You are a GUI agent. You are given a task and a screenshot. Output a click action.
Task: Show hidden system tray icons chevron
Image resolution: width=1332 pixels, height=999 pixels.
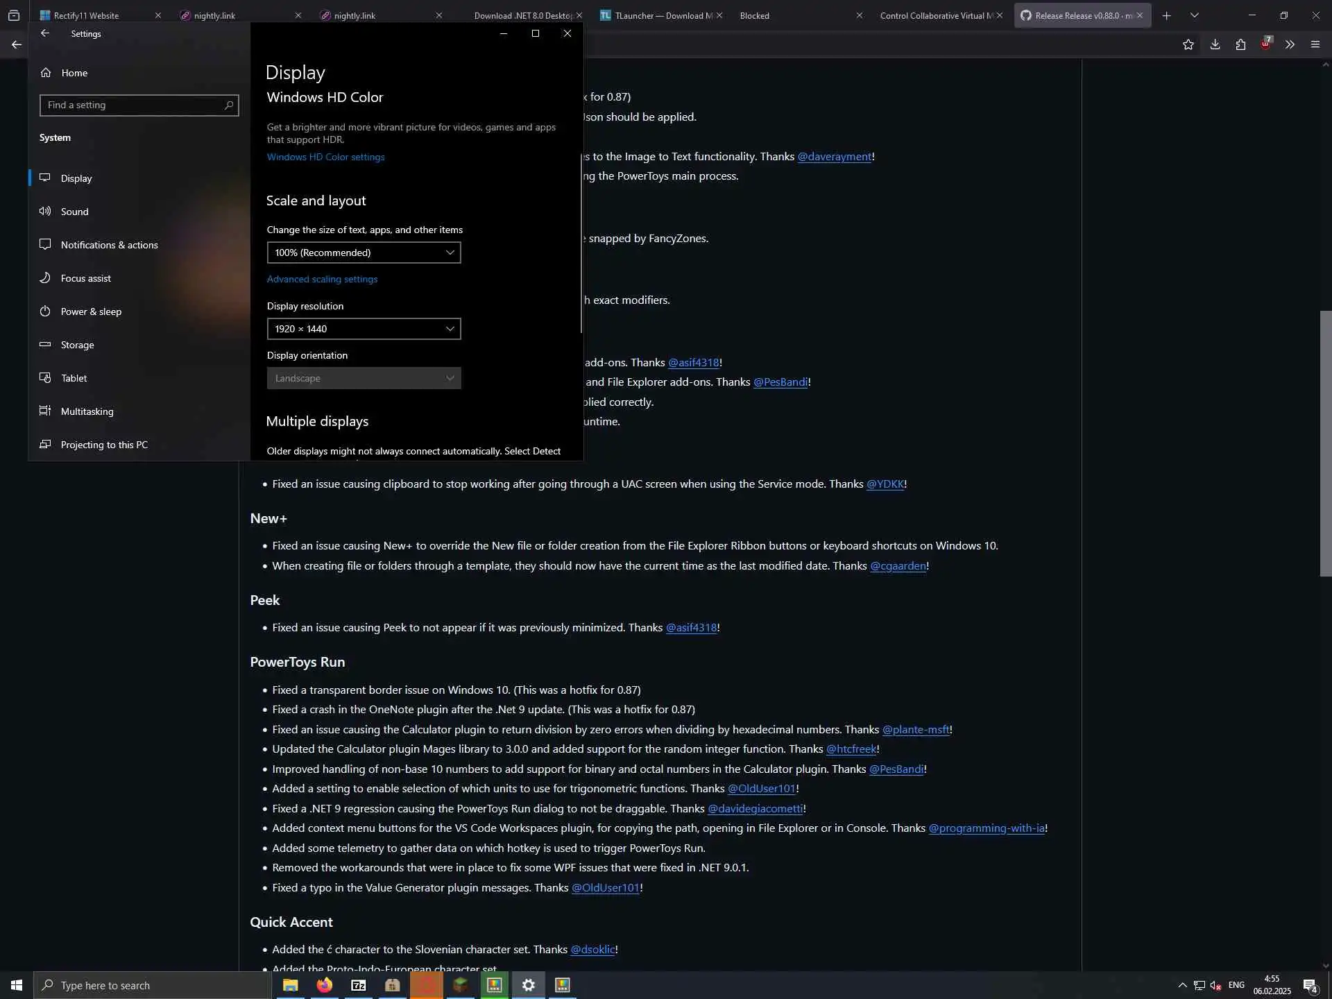(1182, 985)
